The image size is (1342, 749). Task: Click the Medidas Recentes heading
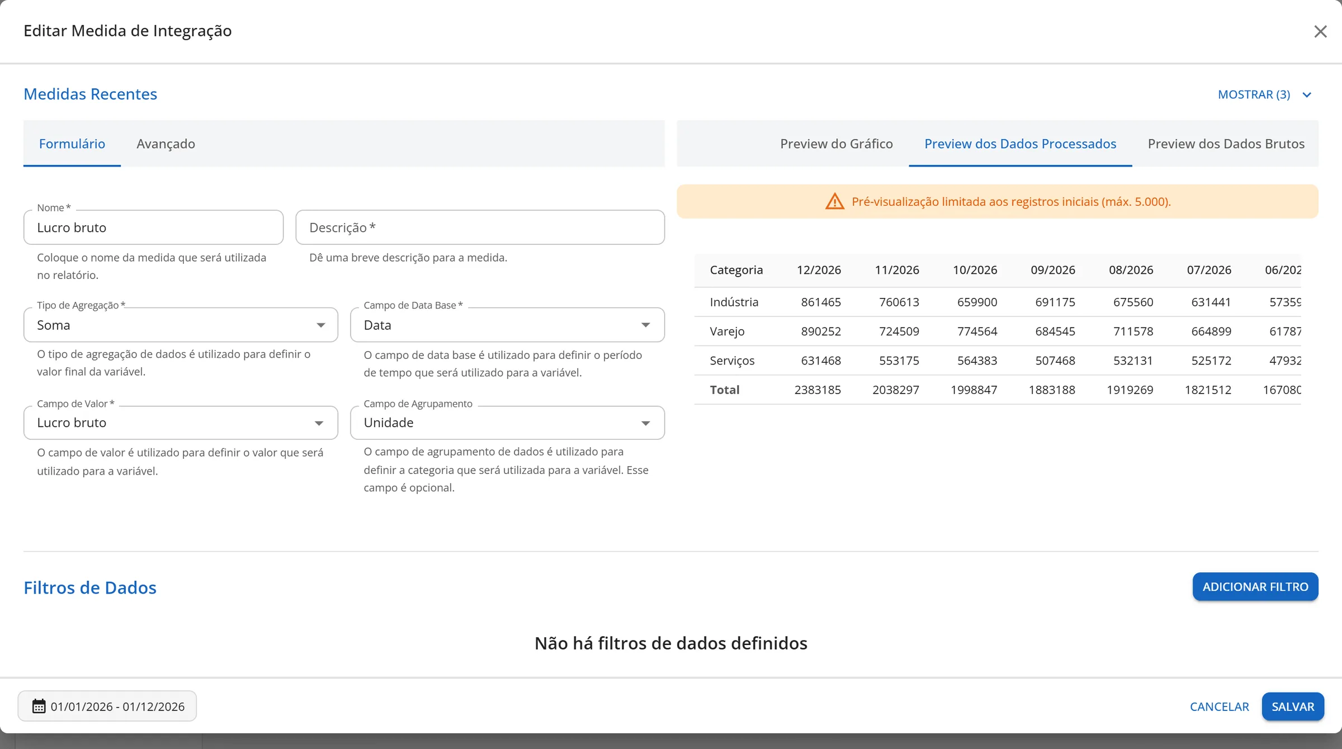[91, 94]
